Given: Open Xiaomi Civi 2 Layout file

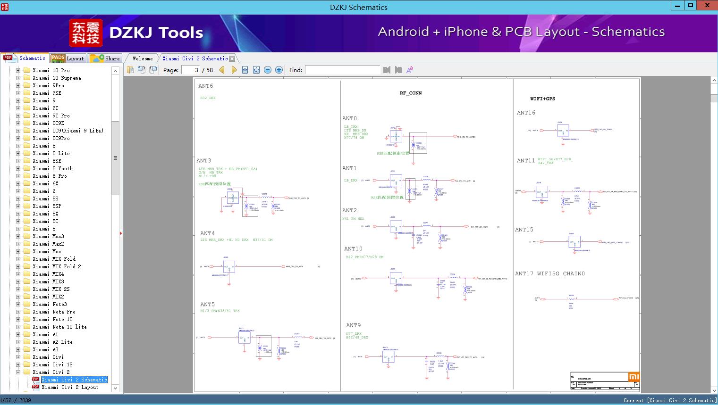Looking at the screenshot, I should point(70,387).
